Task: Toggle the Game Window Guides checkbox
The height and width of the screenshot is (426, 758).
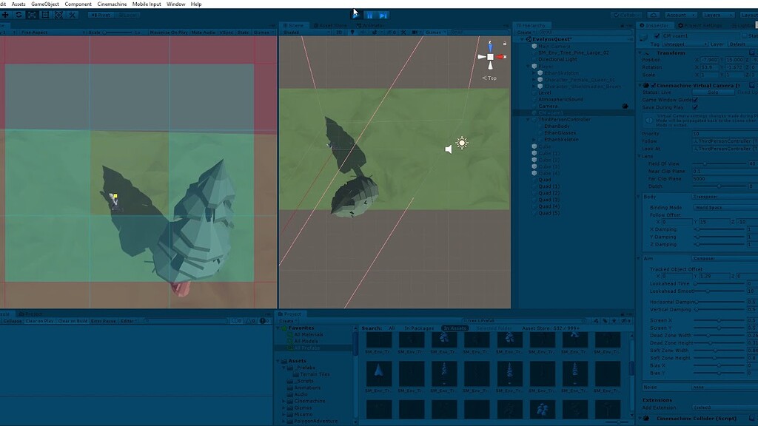Action: pos(694,100)
